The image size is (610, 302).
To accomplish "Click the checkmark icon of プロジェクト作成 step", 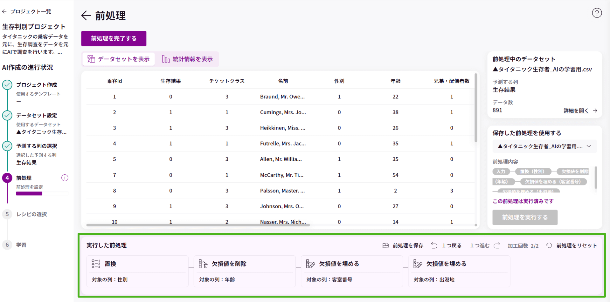I will (7, 85).
